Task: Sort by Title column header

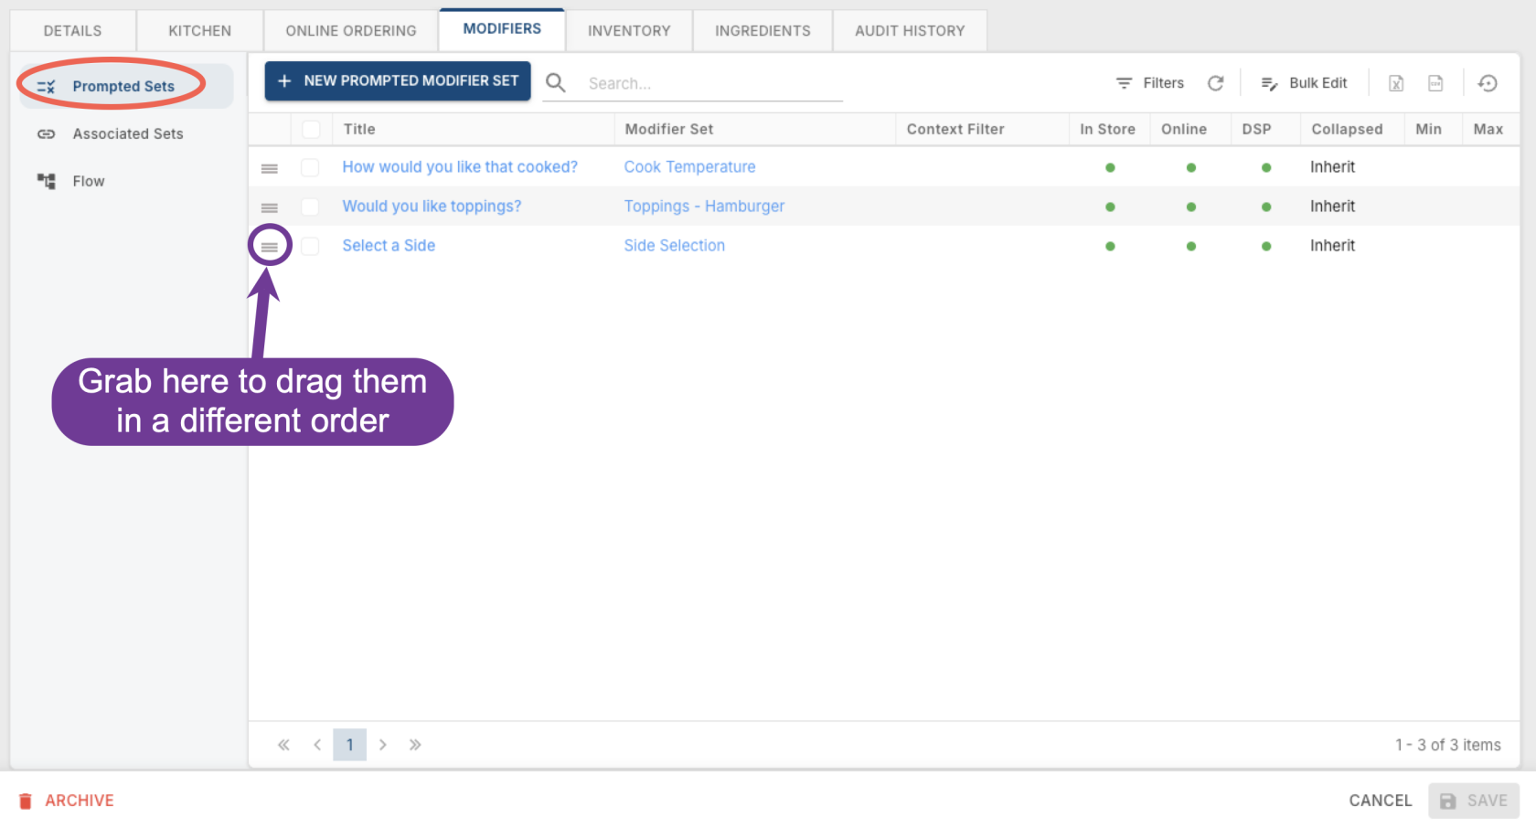Action: tap(359, 129)
